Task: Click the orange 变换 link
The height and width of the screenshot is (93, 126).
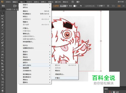Action: [119, 6]
